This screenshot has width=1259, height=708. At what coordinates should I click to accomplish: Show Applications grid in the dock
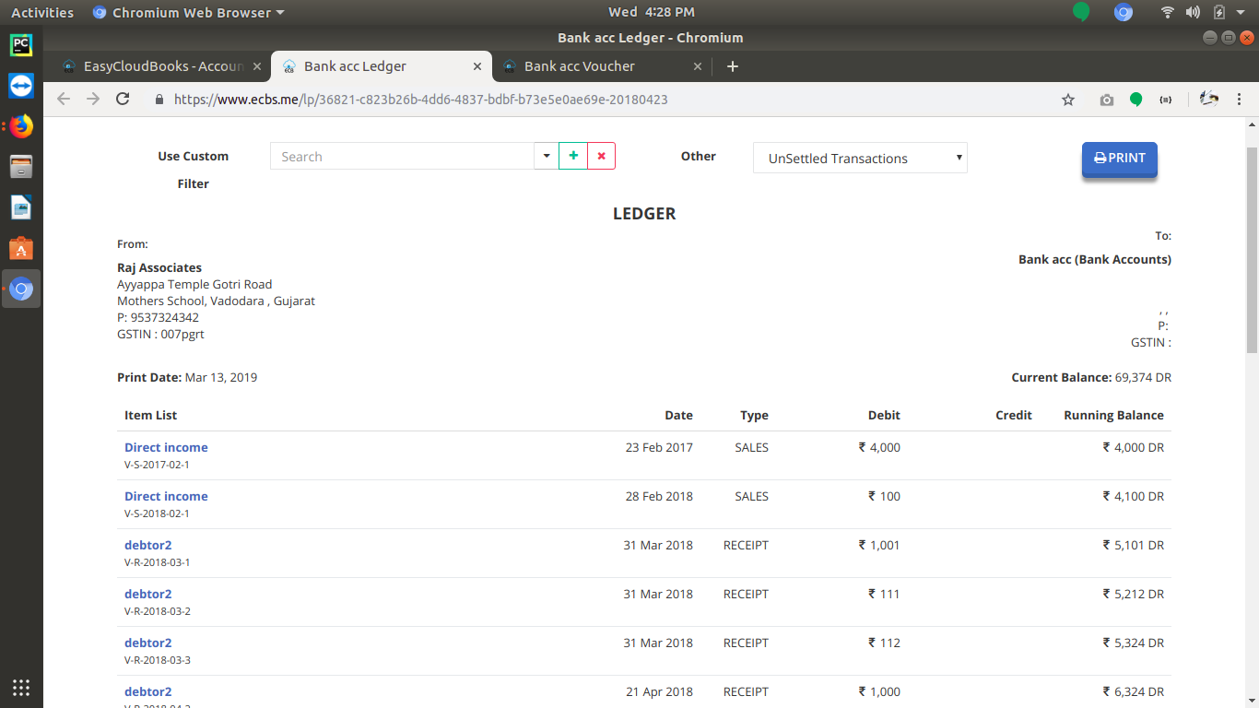click(21, 687)
